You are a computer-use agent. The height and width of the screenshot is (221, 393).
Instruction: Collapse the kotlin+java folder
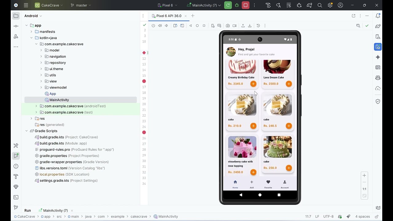click(31, 38)
